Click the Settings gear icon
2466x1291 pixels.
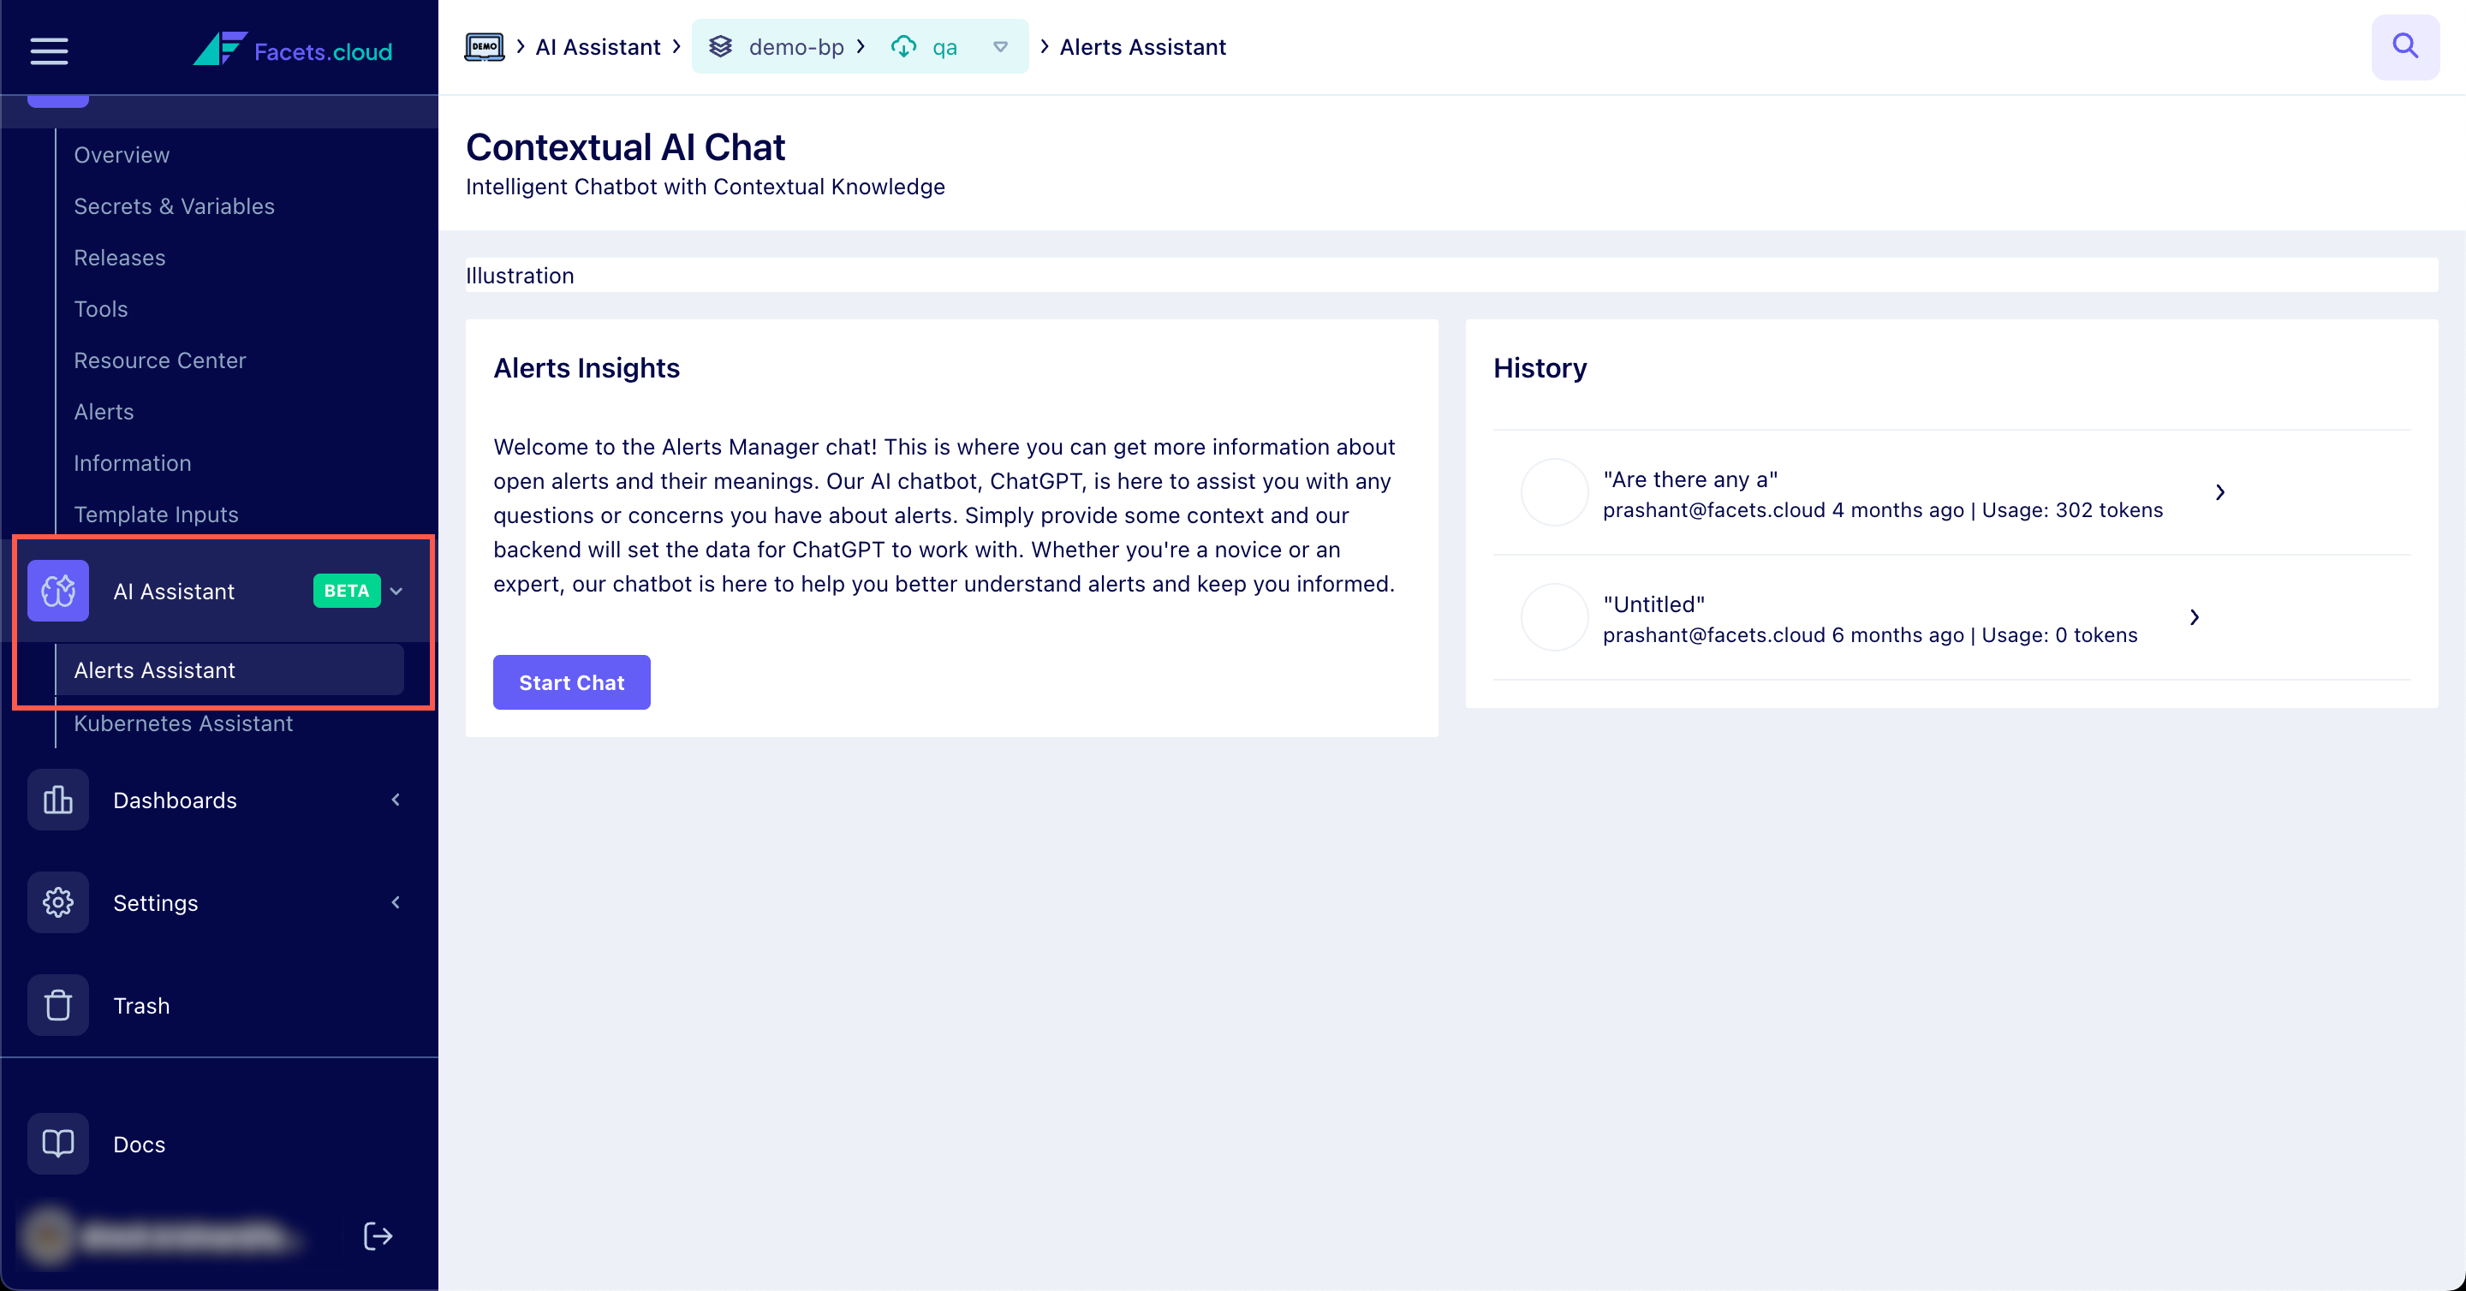pos(57,901)
